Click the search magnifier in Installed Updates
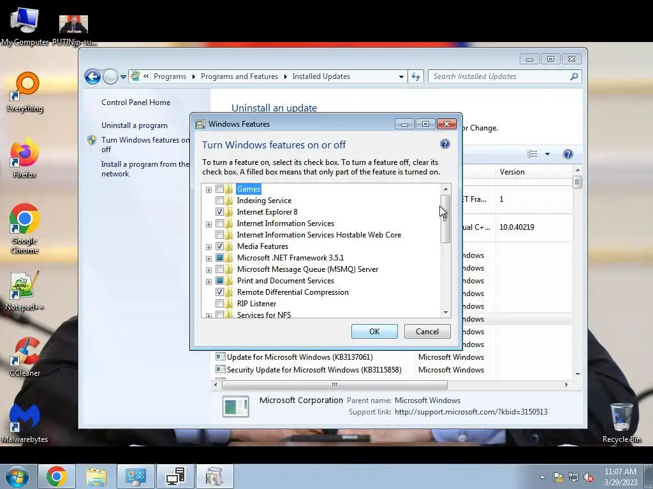This screenshot has height=489, width=653. click(x=574, y=76)
